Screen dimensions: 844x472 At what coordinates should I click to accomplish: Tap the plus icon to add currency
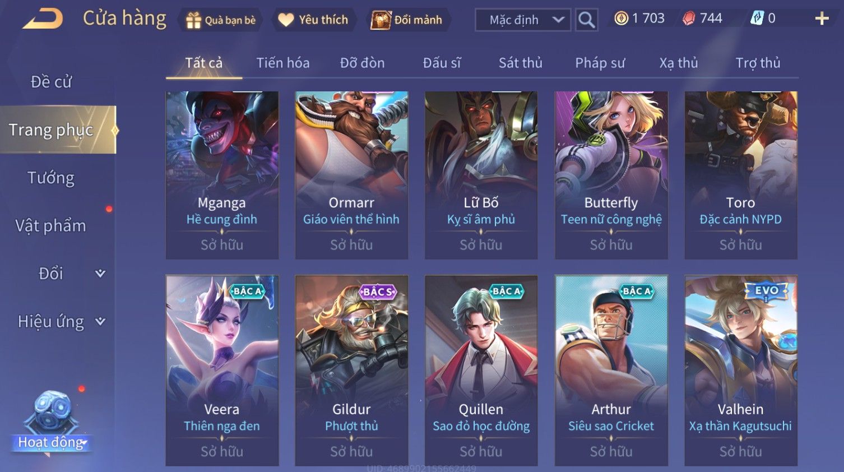coord(822,19)
